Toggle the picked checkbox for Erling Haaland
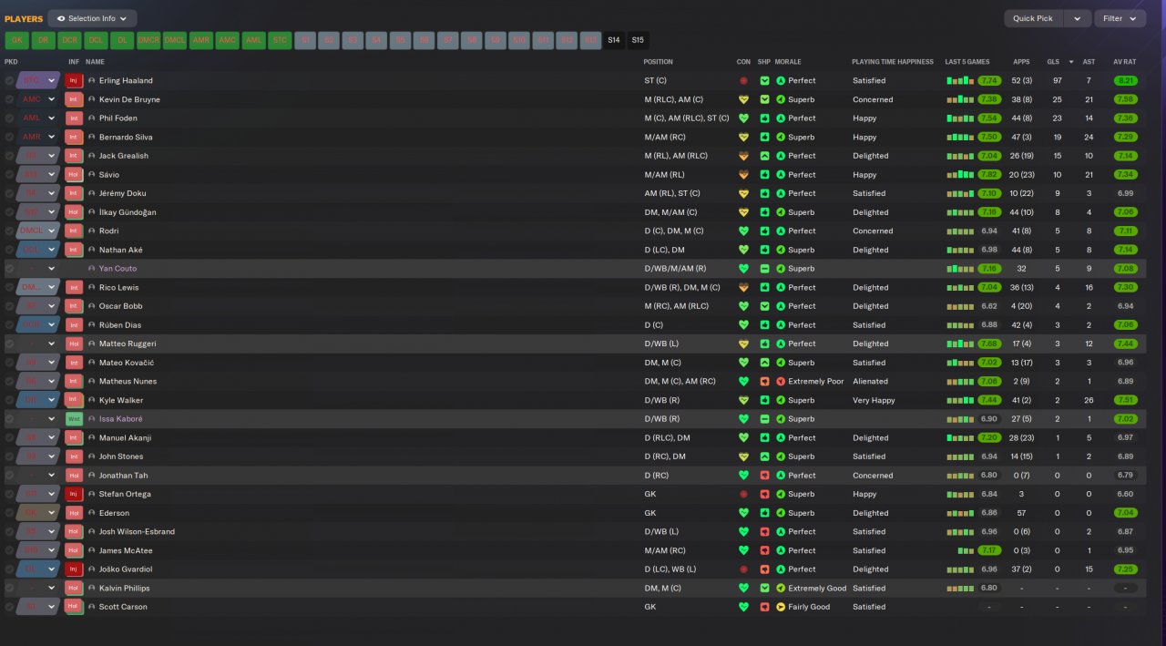This screenshot has width=1166, height=646. click(9, 80)
